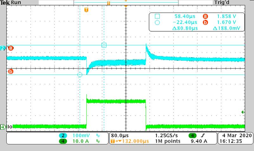
Task: Select the red cursor 'b' marker on left edge
Action: [x=11, y=72]
